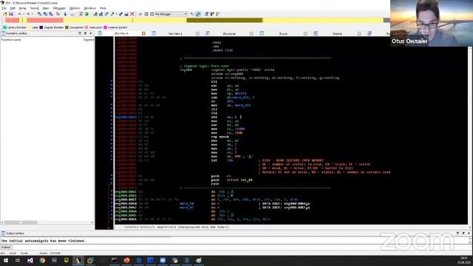Click the Library function legend swatch
473x266 pixels.
point(4,27)
